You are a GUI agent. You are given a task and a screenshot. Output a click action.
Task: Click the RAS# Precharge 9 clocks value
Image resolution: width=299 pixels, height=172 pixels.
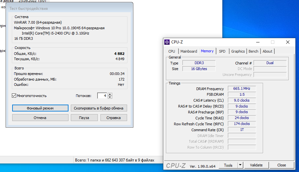click(242, 112)
